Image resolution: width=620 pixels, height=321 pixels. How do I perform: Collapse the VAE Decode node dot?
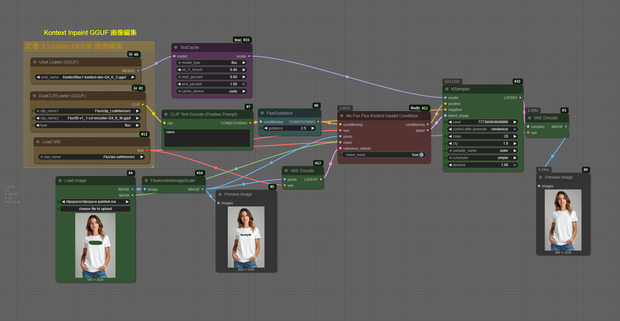pos(530,118)
